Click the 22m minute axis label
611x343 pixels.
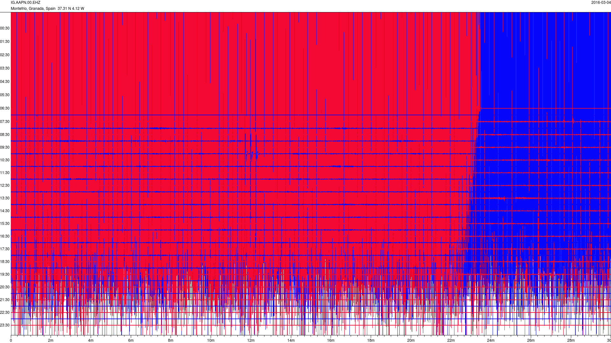point(451,340)
